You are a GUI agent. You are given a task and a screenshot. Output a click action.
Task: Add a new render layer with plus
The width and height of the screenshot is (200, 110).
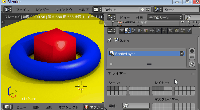tap(192, 51)
